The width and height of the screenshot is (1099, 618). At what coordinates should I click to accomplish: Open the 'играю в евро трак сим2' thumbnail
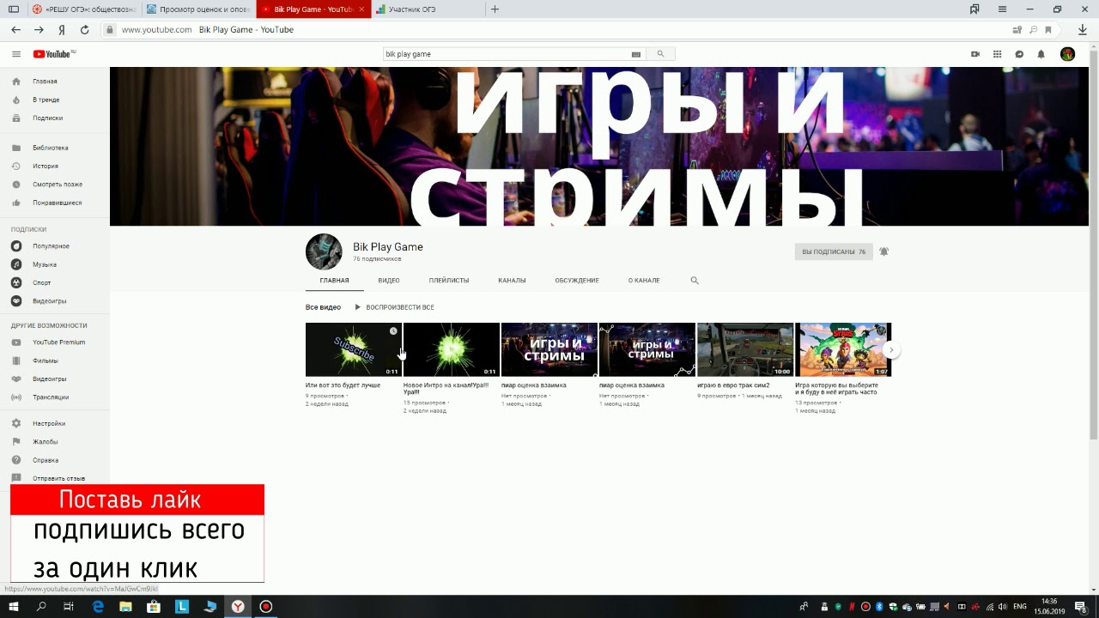click(x=744, y=349)
